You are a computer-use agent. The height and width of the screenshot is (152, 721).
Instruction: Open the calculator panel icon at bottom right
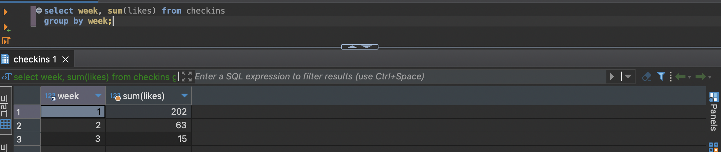click(x=714, y=147)
